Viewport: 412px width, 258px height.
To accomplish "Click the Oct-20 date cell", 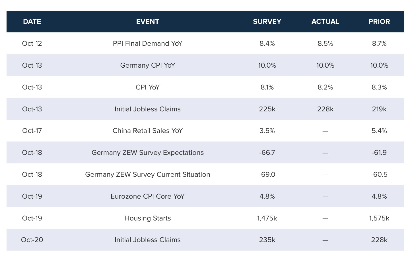I will pos(32,240).
